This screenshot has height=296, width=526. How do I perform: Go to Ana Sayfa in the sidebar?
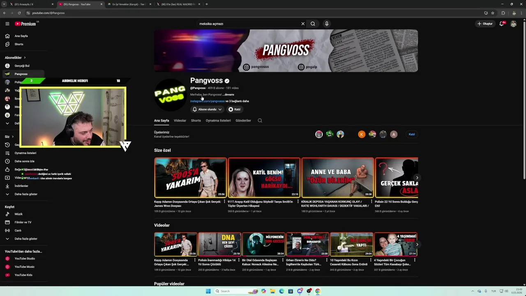(21, 36)
